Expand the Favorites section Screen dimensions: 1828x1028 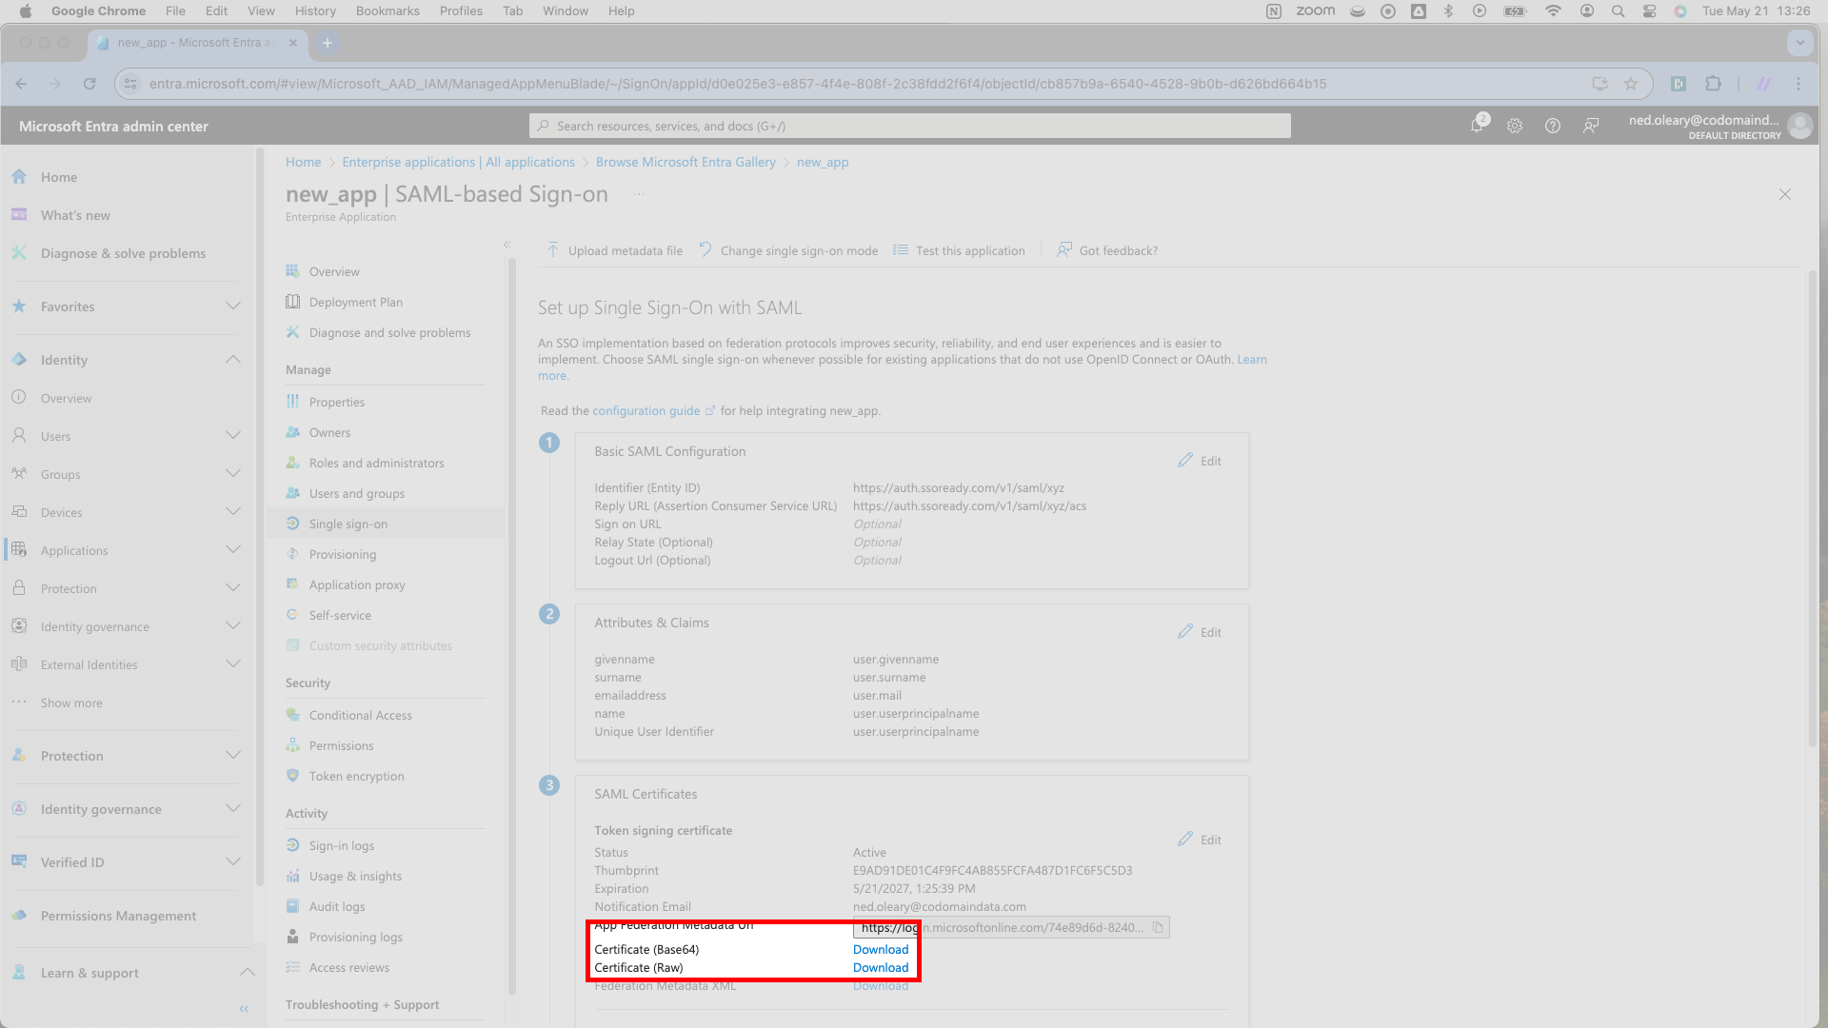tap(233, 306)
